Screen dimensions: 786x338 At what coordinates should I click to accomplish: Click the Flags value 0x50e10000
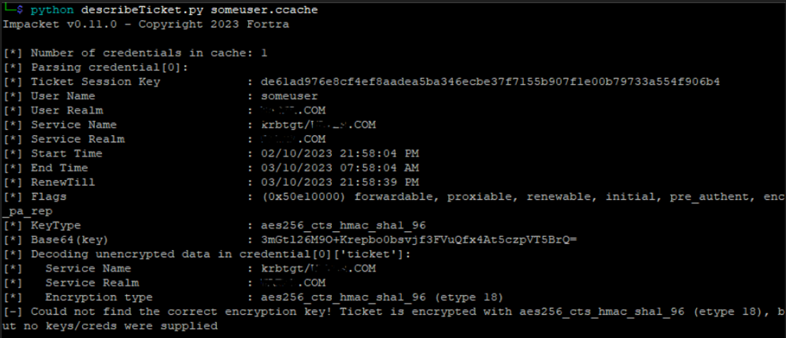click(x=303, y=197)
